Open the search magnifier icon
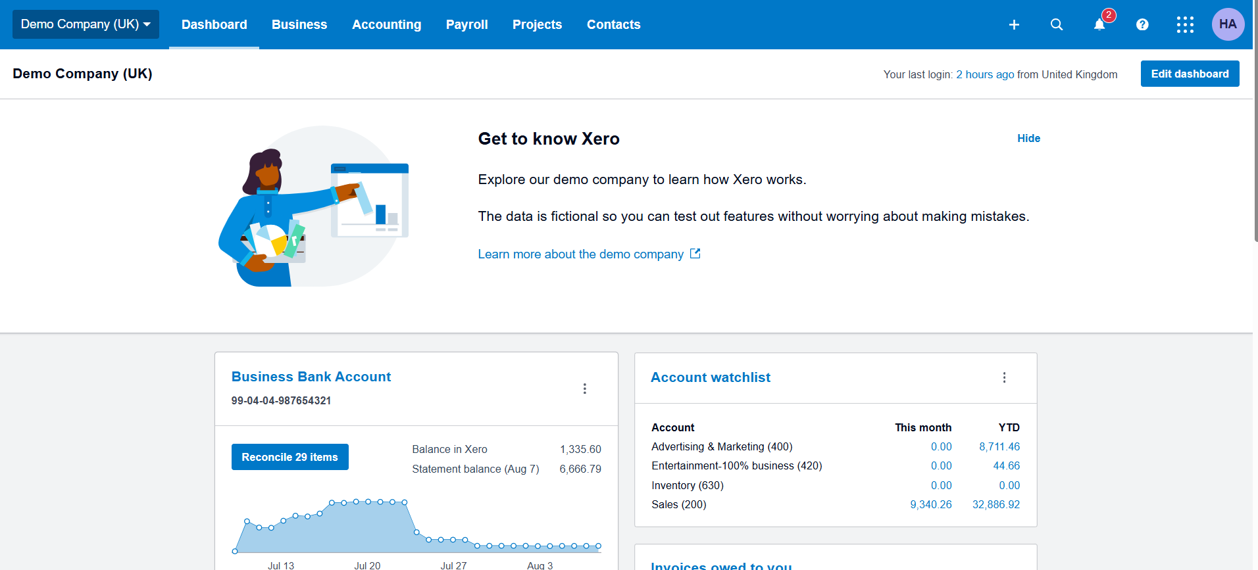The width and height of the screenshot is (1258, 570). (1057, 24)
